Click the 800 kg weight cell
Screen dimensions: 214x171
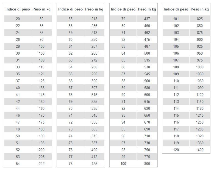pyautogui.click(x=147, y=164)
